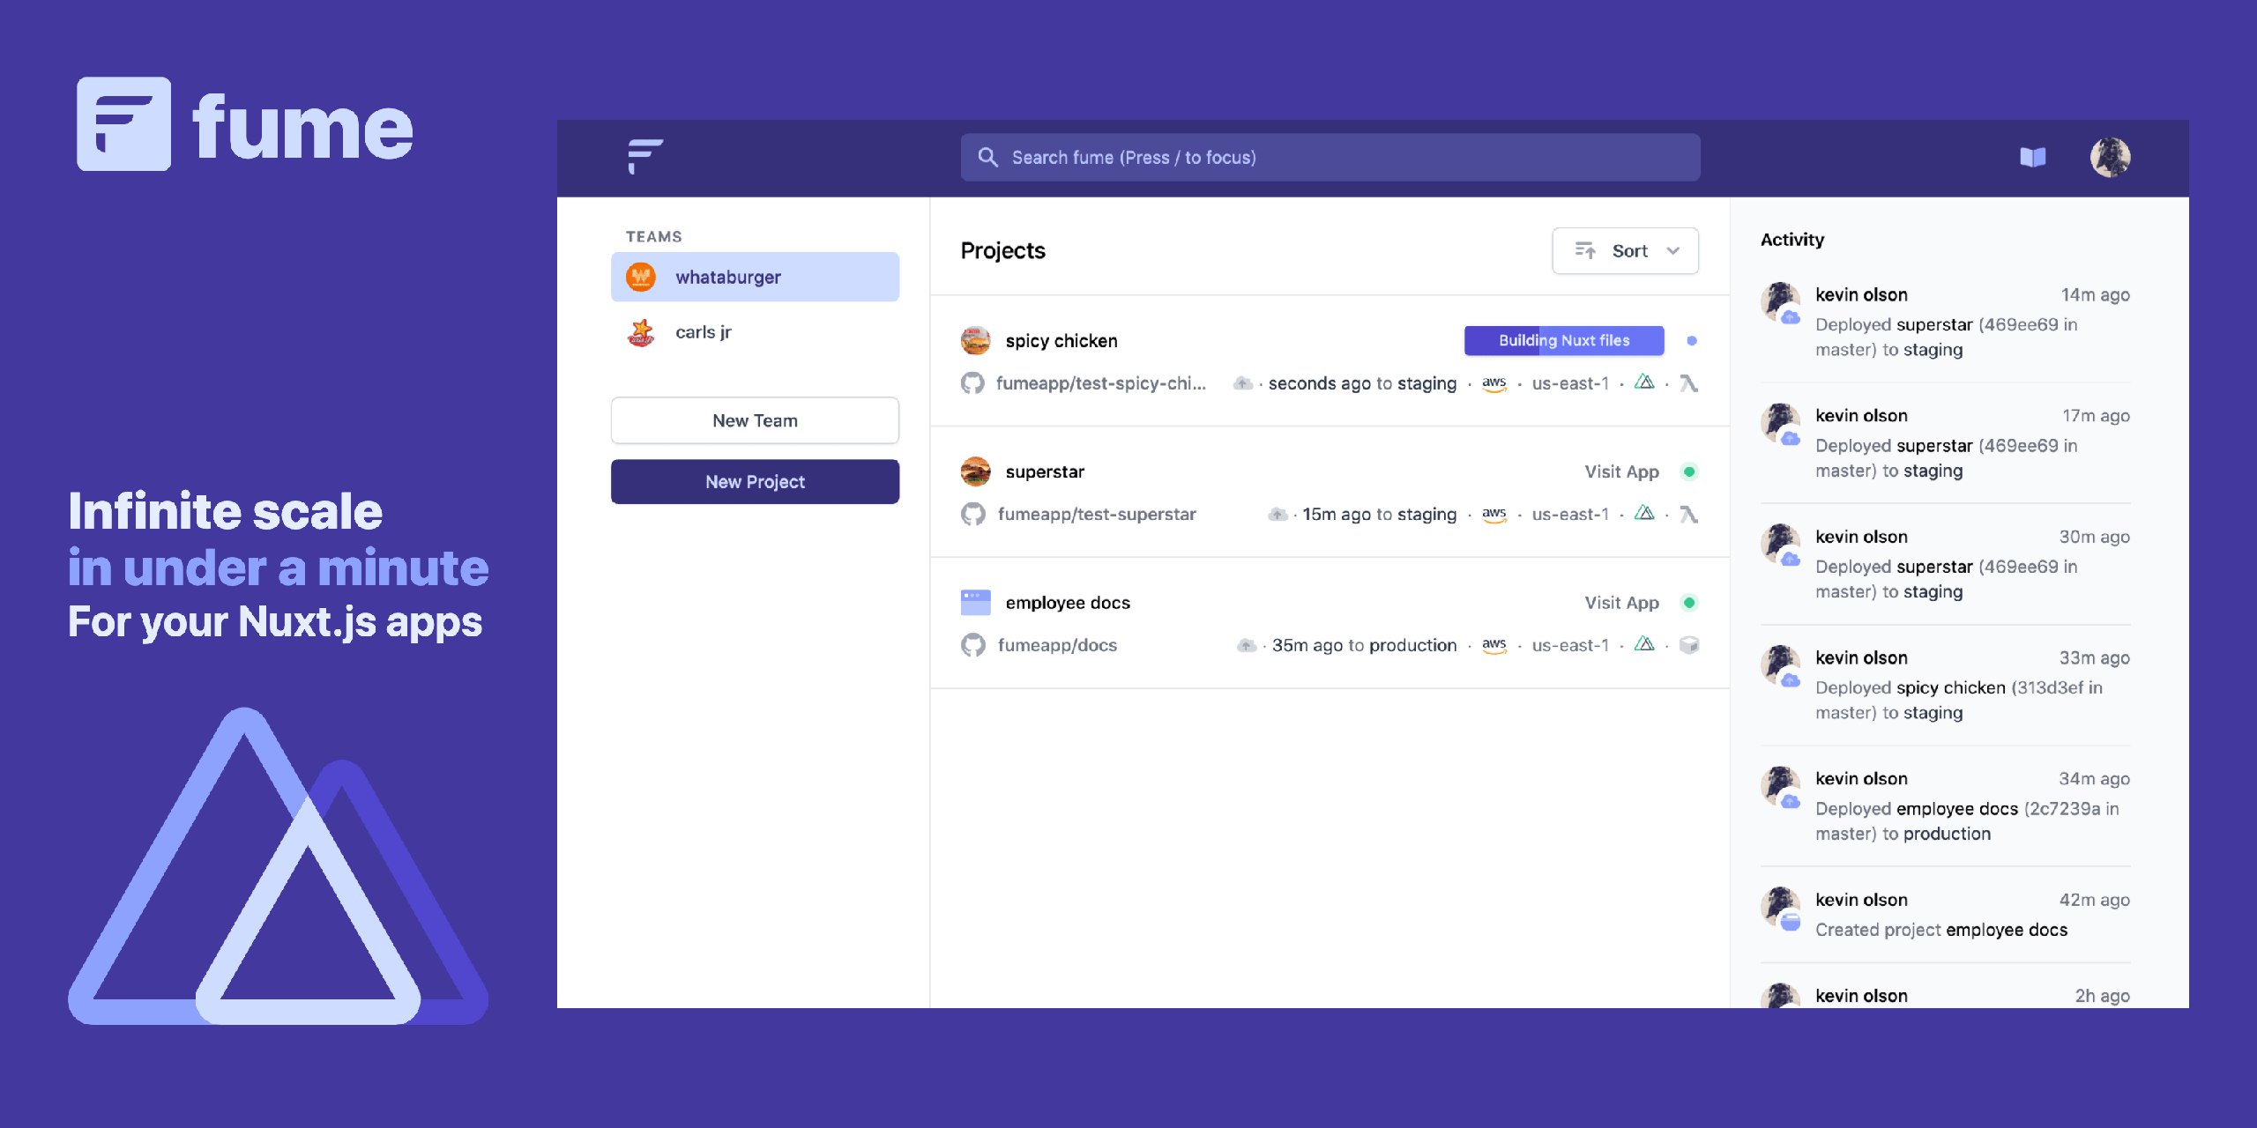Viewport: 2257px width, 1128px height.
Task: Click the spicy chicken burger thumbnail
Action: [975, 340]
